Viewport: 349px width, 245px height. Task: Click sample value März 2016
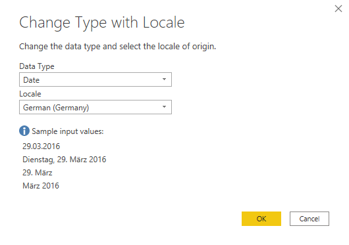pyautogui.click(x=41, y=186)
